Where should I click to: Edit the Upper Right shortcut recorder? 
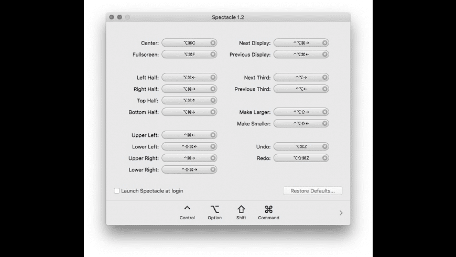coord(189,158)
